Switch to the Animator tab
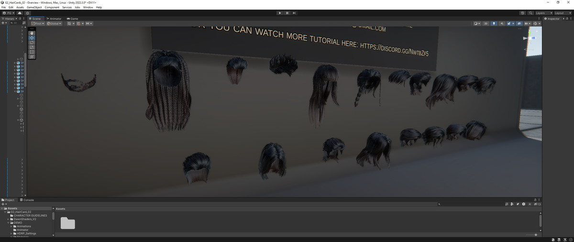 tap(54, 19)
